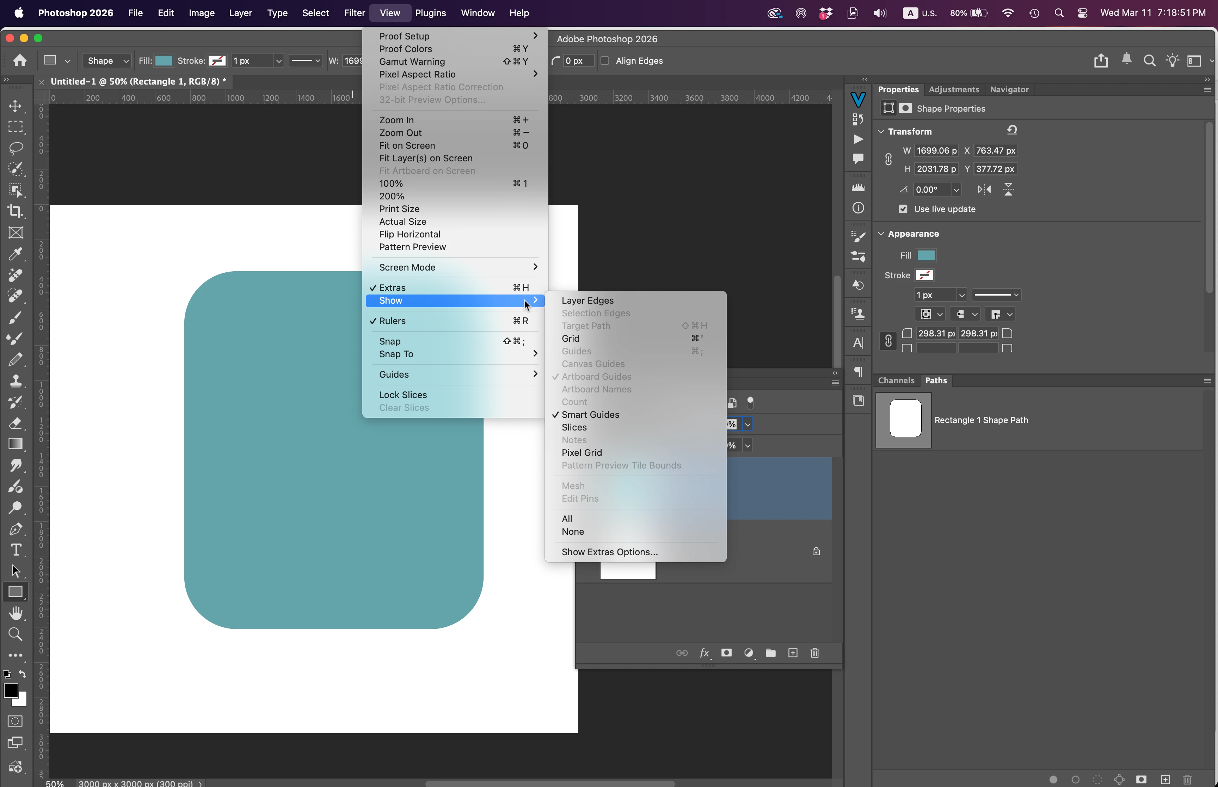Select the Zoom tool in toolbar
The height and width of the screenshot is (787, 1218).
click(x=16, y=634)
